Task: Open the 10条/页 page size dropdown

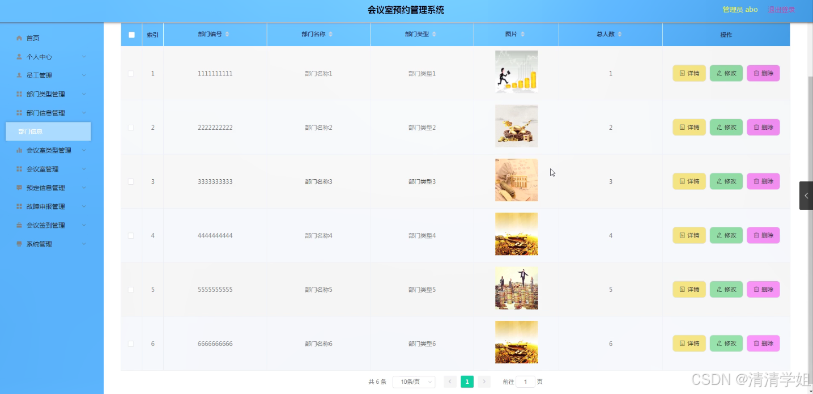Action: tap(414, 382)
